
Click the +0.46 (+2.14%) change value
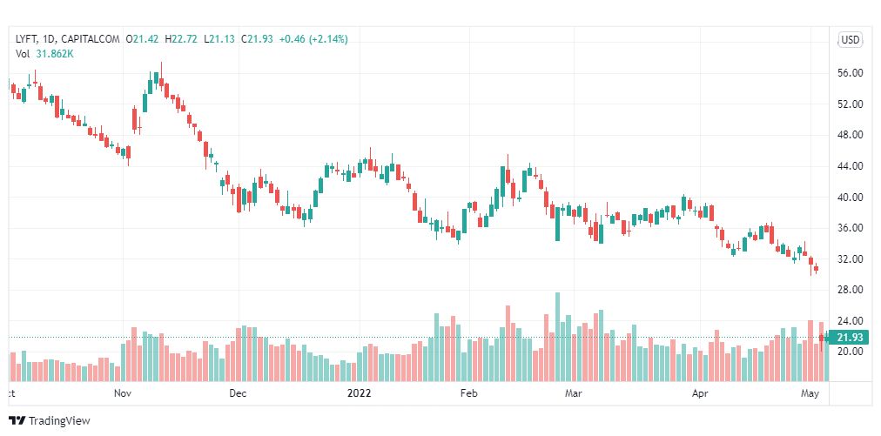313,39
